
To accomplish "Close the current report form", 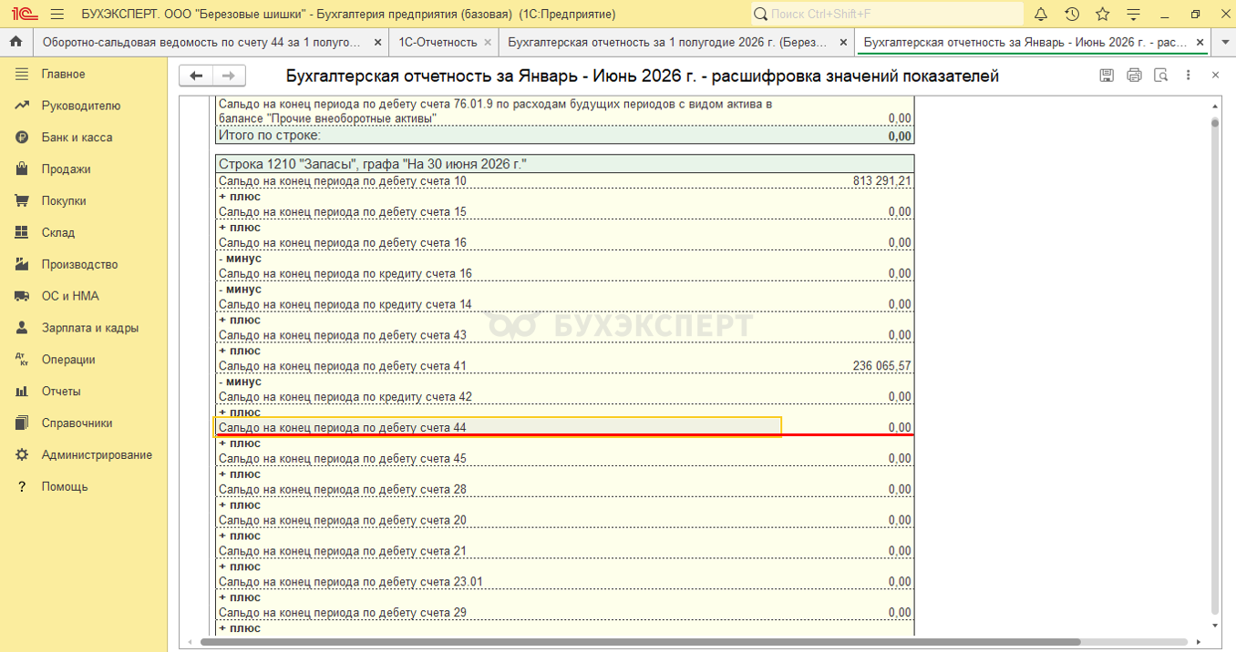I will pyautogui.click(x=1215, y=76).
